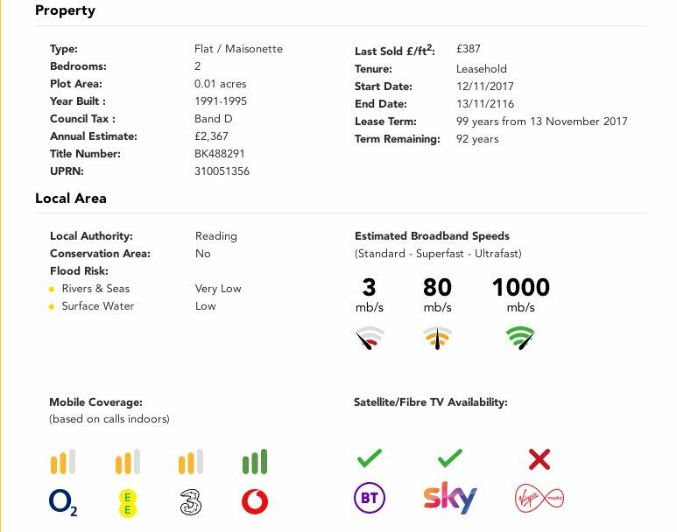Click the green checkmark above BT
677x532 pixels.
pyautogui.click(x=370, y=458)
